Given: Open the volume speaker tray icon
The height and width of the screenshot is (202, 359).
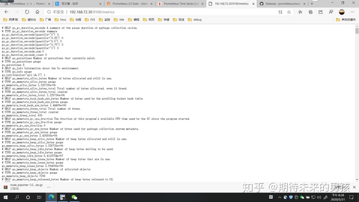Looking at the screenshot, I should (319, 197).
